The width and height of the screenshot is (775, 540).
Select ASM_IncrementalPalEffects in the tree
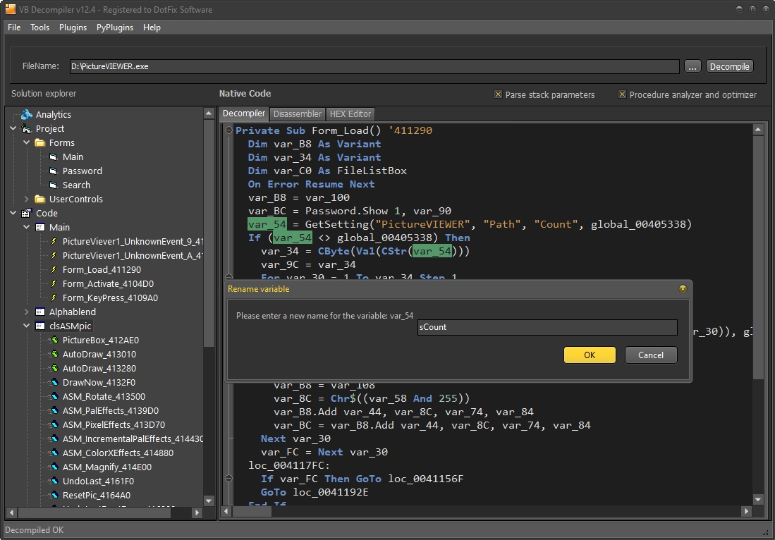point(132,438)
